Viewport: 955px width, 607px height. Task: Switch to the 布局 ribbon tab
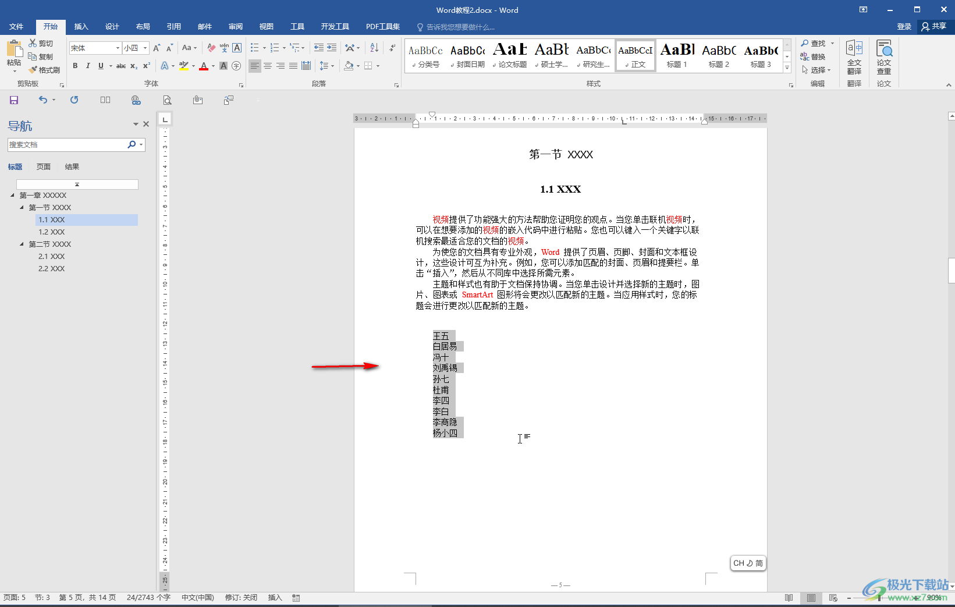[143, 27]
